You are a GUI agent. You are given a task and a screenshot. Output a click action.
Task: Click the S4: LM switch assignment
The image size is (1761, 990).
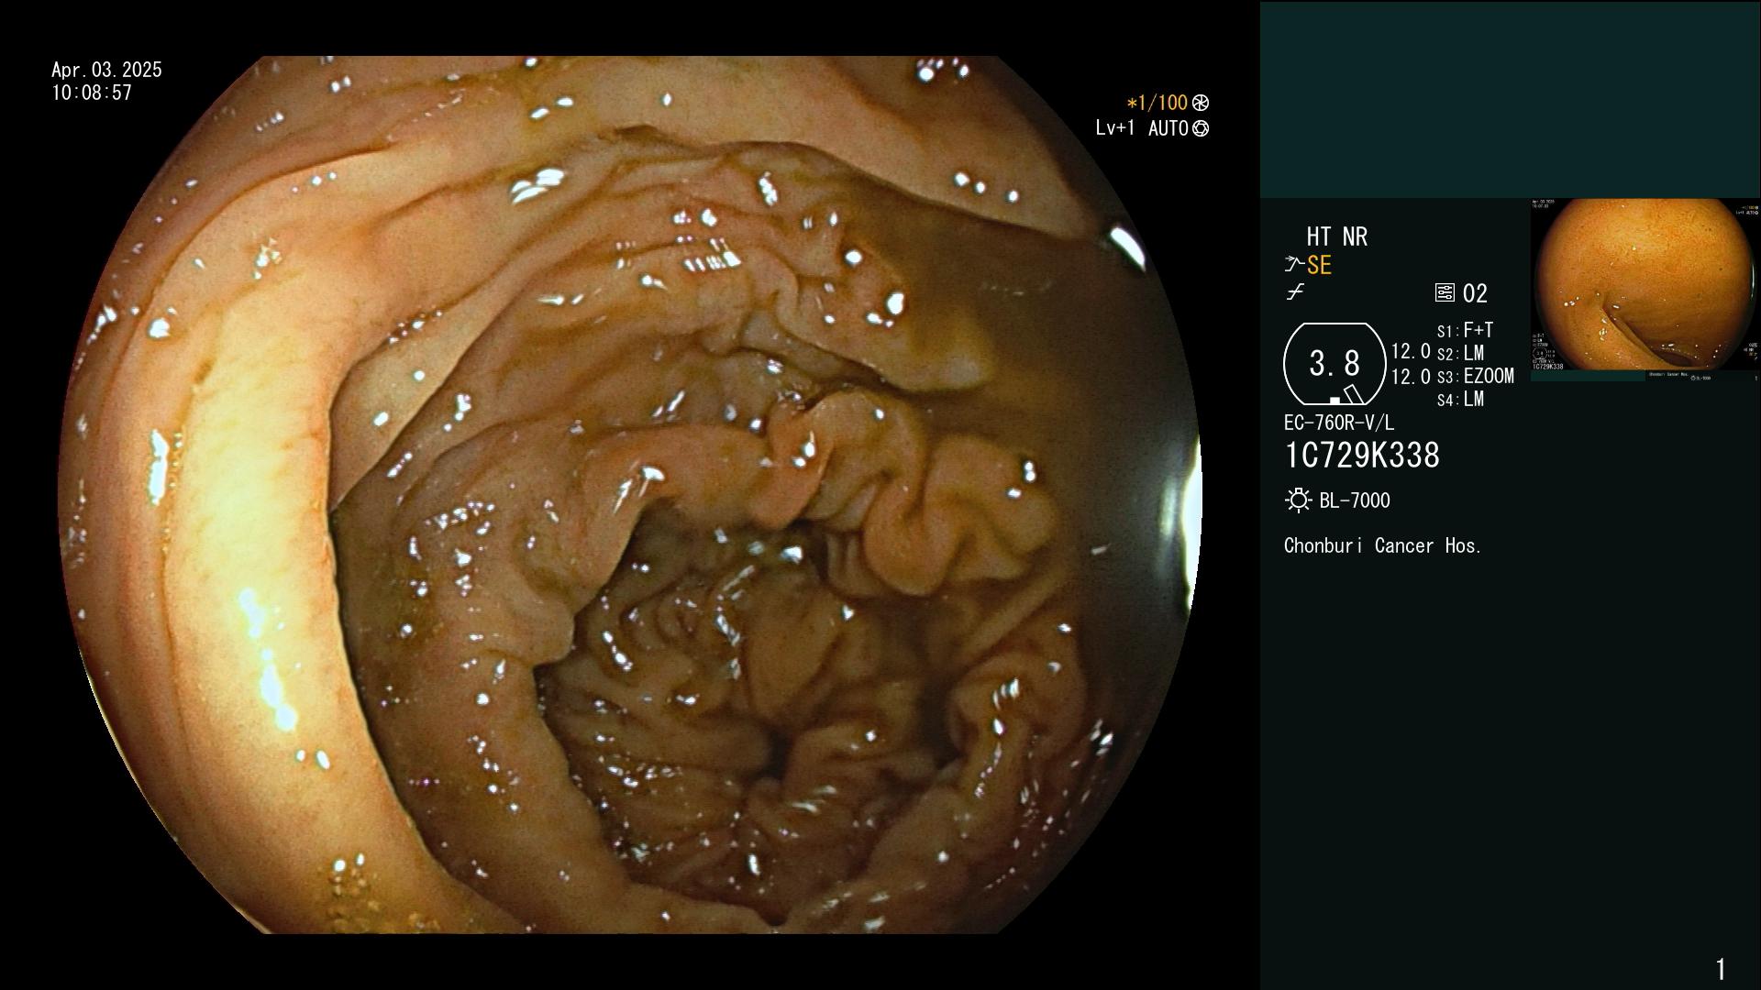click(x=1460, y=399)
